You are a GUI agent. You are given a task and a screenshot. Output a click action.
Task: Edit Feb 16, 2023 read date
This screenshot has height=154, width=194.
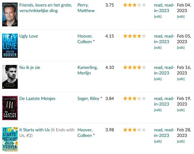pos(181,79)
